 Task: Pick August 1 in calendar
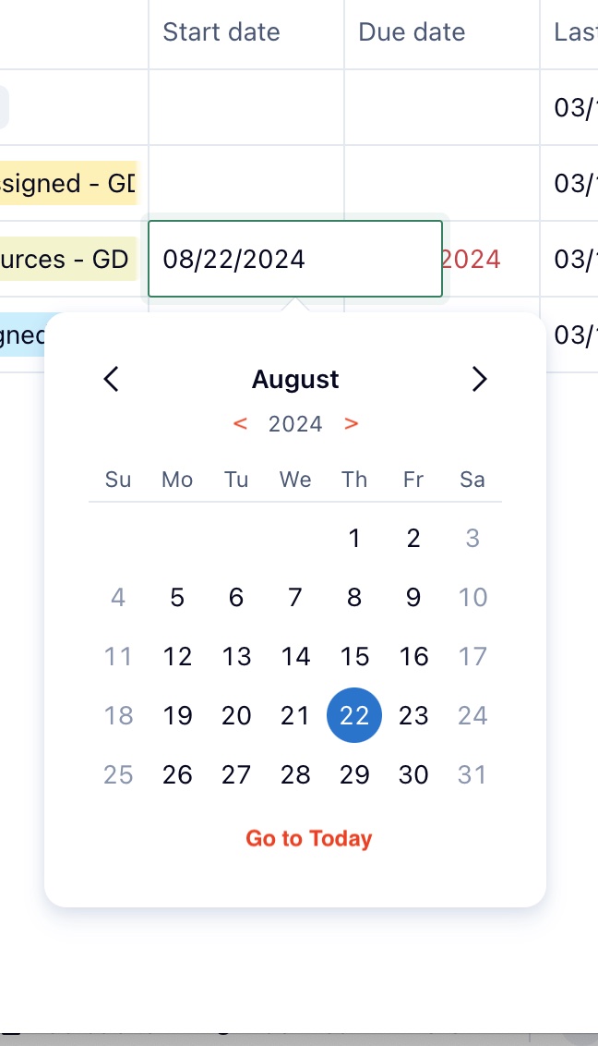(354, 538)
